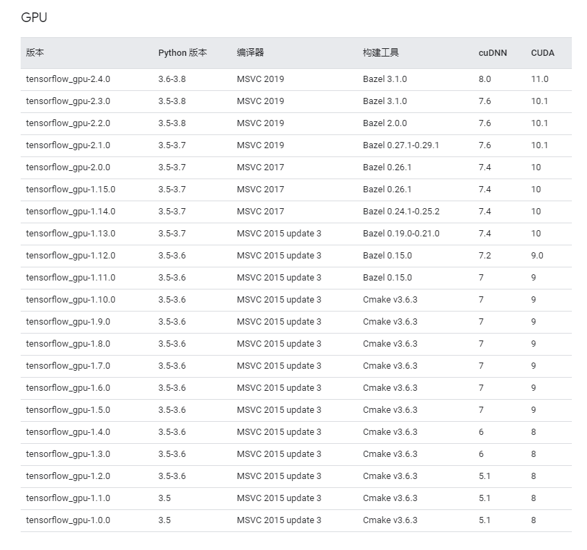
Task: Click CUDA 9.0 value
Action: 537,256
